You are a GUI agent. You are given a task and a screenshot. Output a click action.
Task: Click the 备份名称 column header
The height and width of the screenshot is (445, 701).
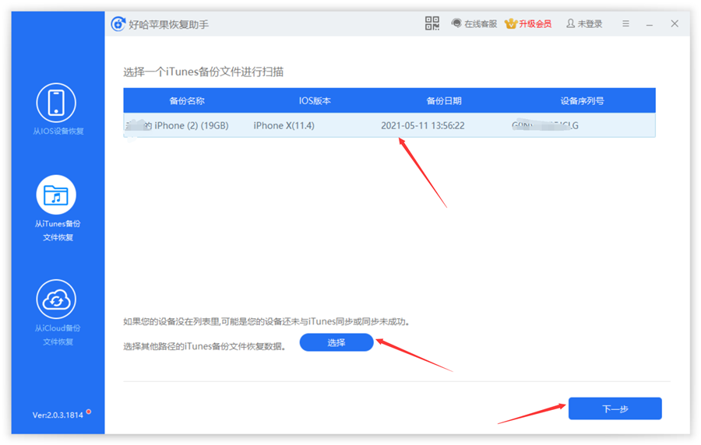click(x=187, y=101)
